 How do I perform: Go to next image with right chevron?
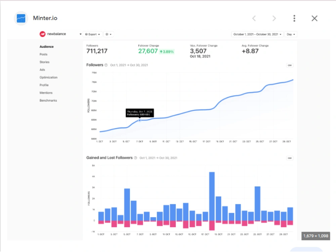click(x=274, y=18)
